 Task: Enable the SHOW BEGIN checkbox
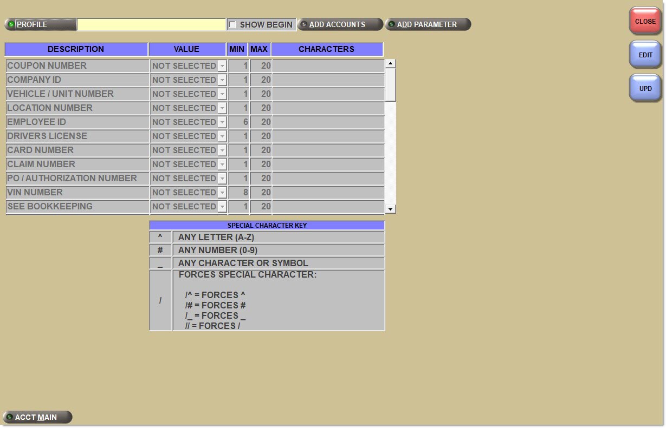(232, 25)
